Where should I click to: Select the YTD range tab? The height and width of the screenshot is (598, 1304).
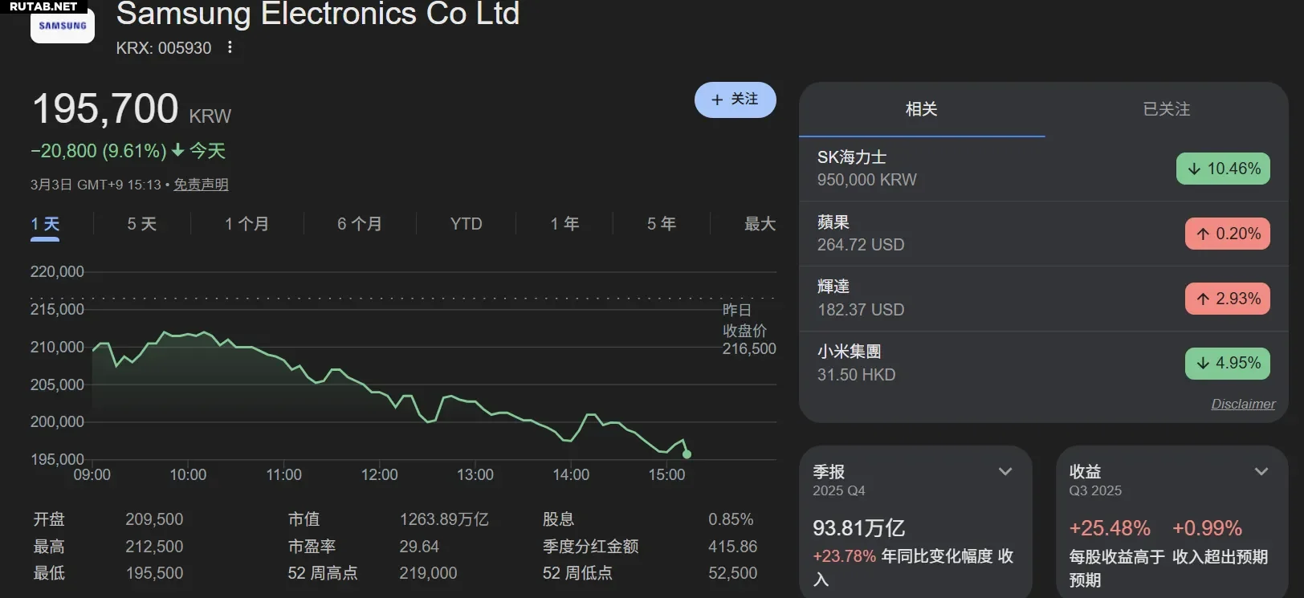466,224
